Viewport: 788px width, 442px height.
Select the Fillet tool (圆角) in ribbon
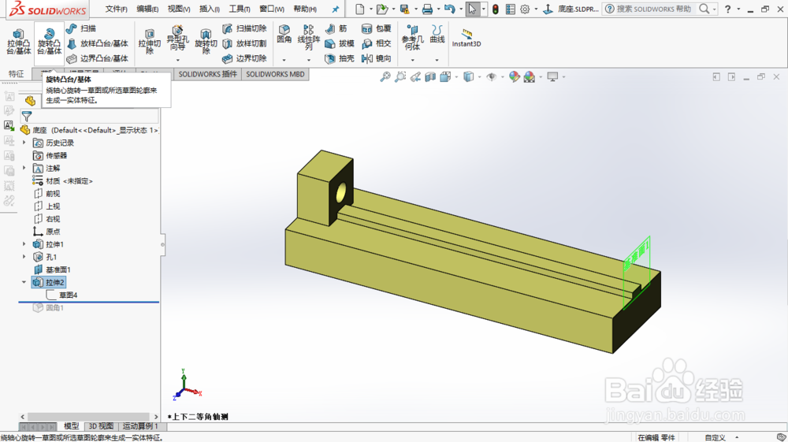pos(284,34)
